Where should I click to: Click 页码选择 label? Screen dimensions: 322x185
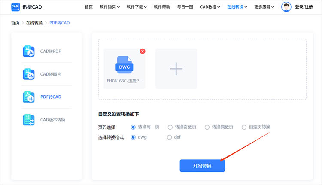pos(106,127)
